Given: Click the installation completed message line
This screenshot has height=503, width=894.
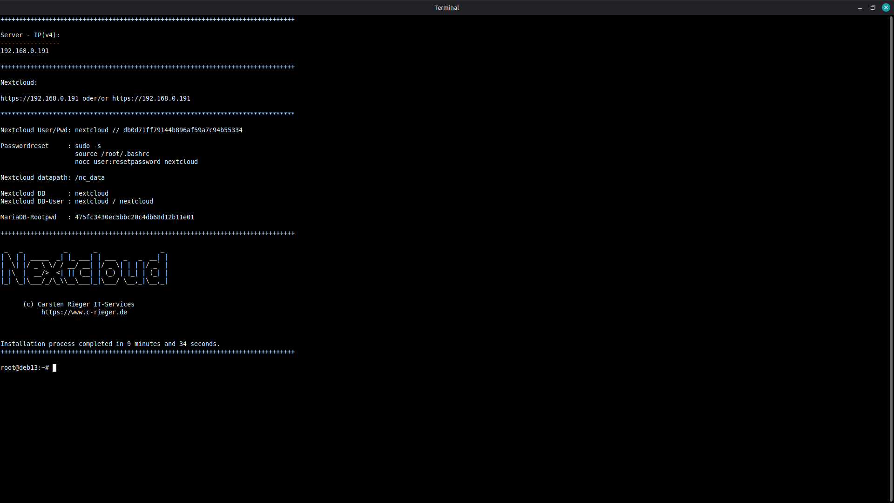Looking at the screenshot, I should pos(110,344).
